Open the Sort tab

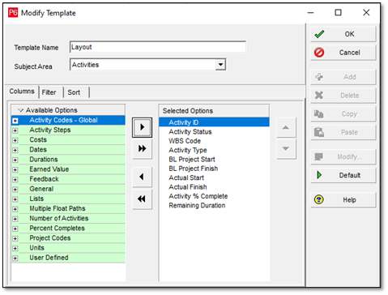pos(76,92)
